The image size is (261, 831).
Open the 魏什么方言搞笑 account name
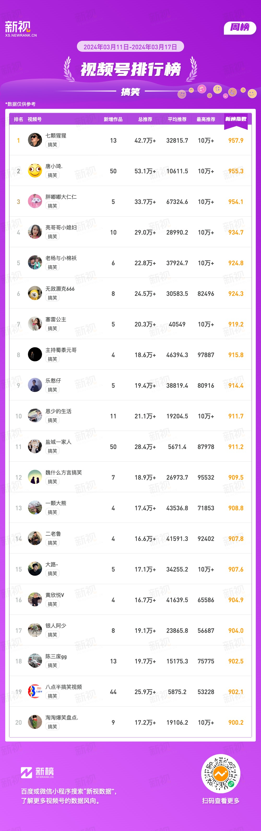[x=64, y=473]
